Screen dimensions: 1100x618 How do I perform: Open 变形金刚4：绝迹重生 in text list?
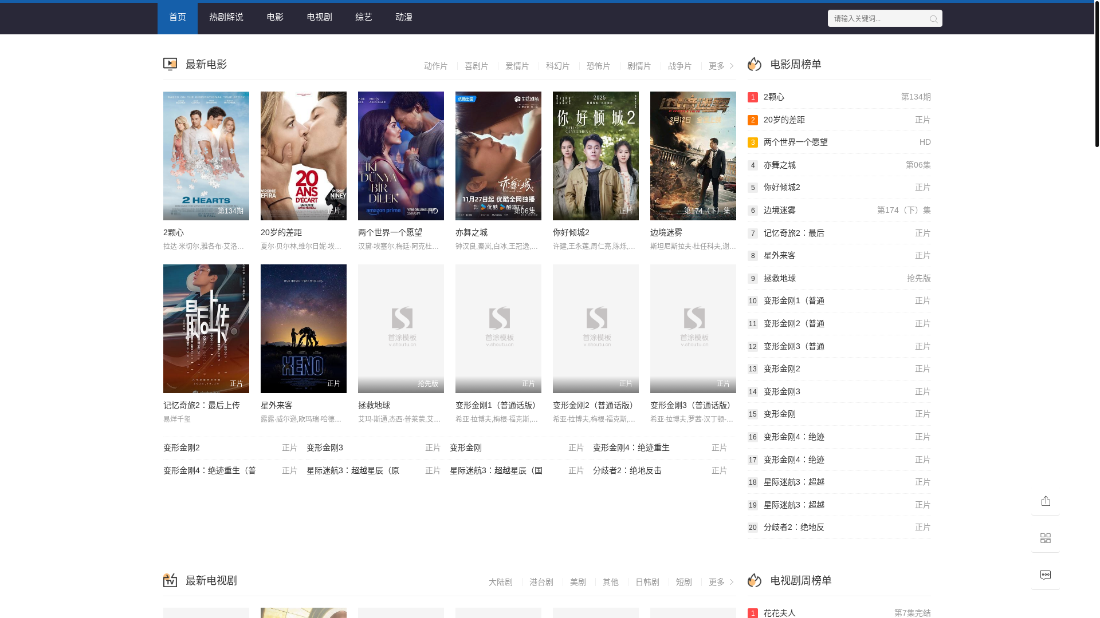[x=631, y=448]
